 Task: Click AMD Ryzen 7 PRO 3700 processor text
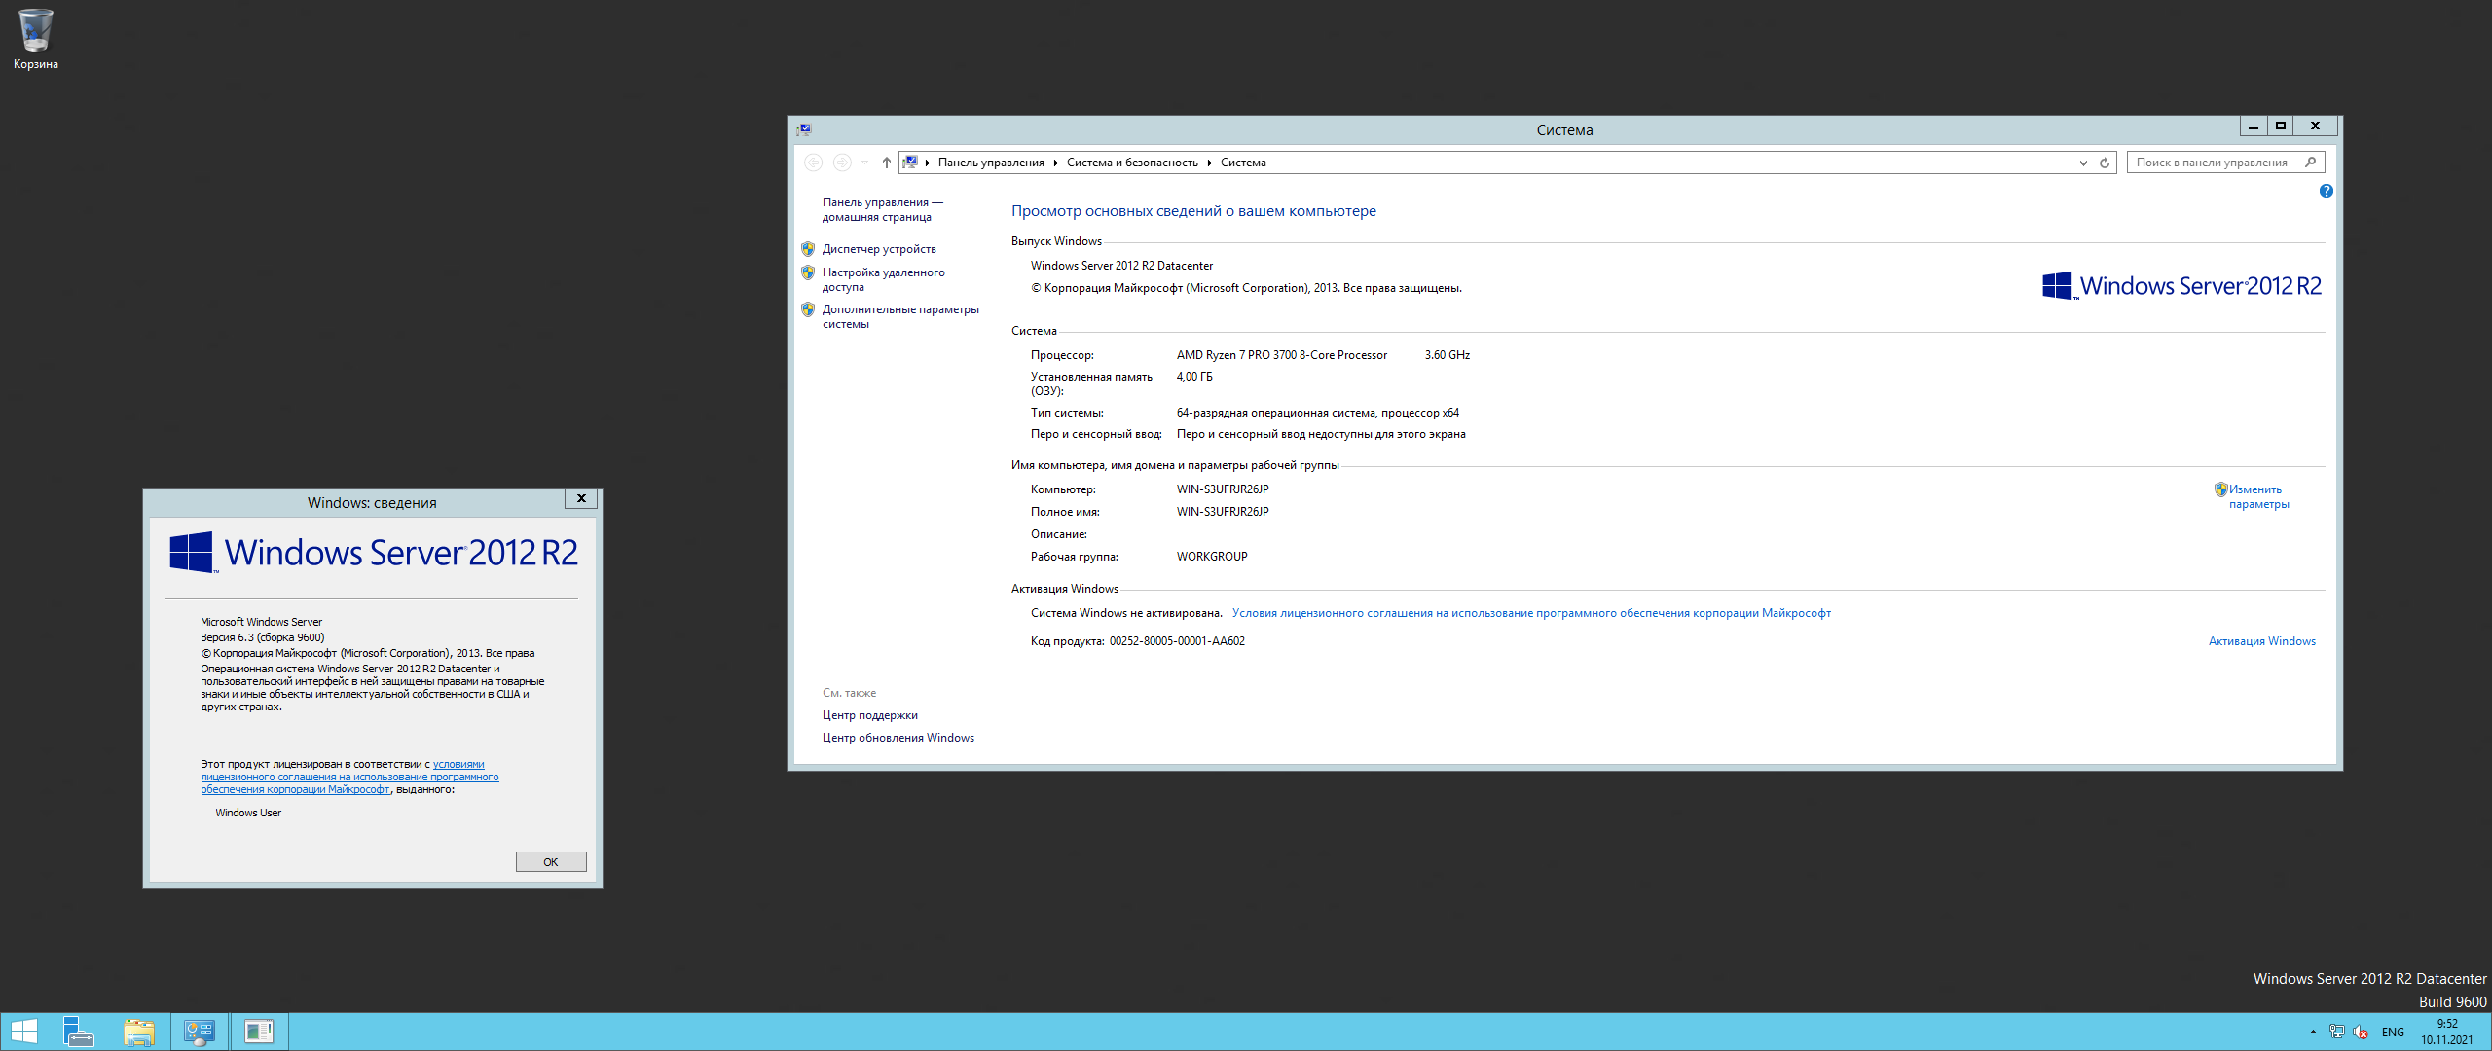1281,355
